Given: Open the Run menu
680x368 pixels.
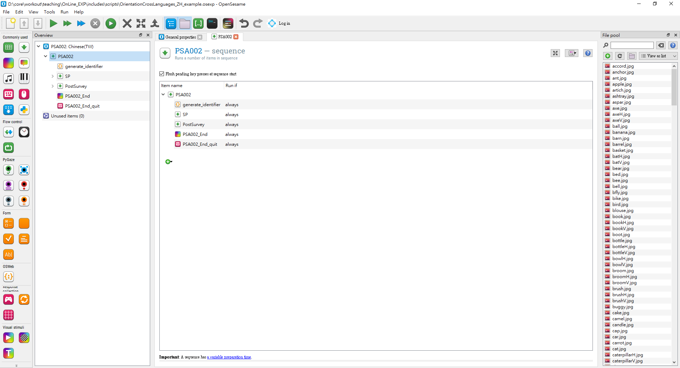Looking at the screenshot, I should pos(64,12).
